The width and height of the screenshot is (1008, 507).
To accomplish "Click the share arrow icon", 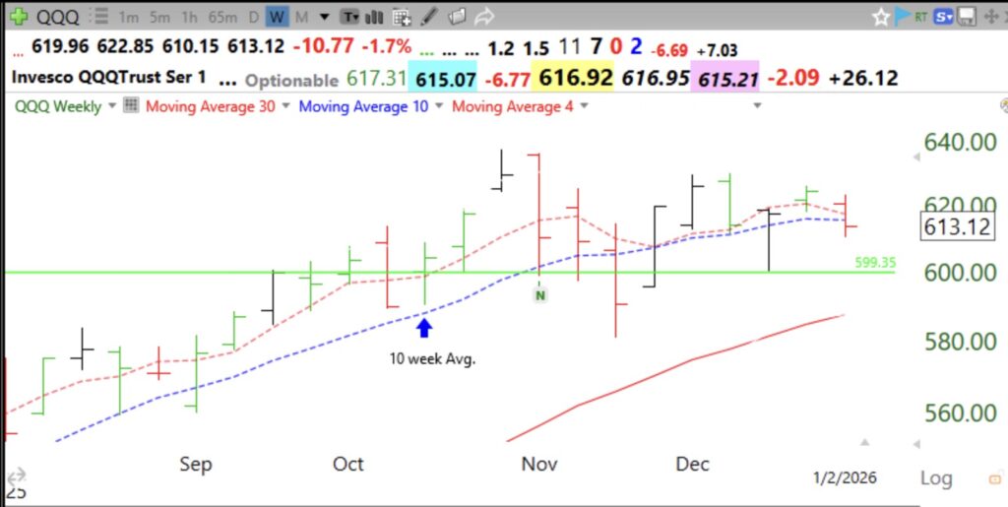I will [x=484, y=17].
